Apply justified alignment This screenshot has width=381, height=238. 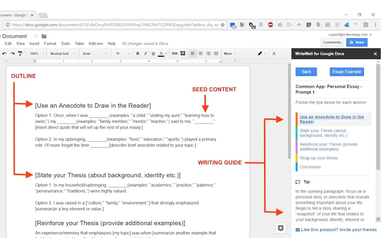pos(217,54)
